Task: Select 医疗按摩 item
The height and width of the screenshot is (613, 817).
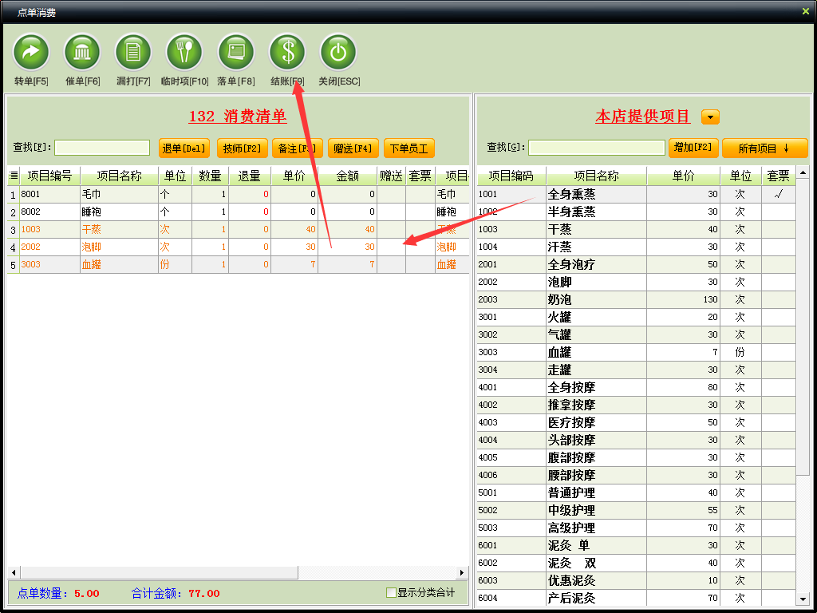Action: (636, 422)
